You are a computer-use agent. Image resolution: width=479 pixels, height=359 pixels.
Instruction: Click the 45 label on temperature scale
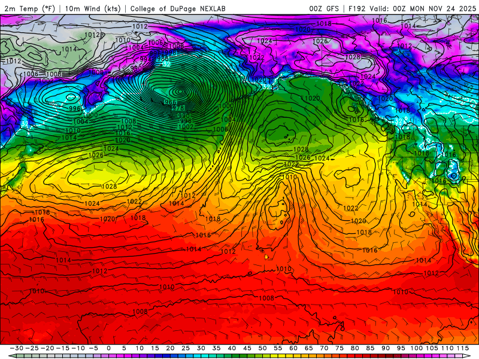coord(247,348)
